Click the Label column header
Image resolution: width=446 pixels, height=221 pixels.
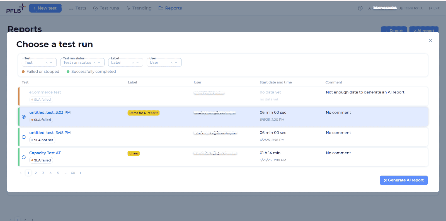[132, 82]
